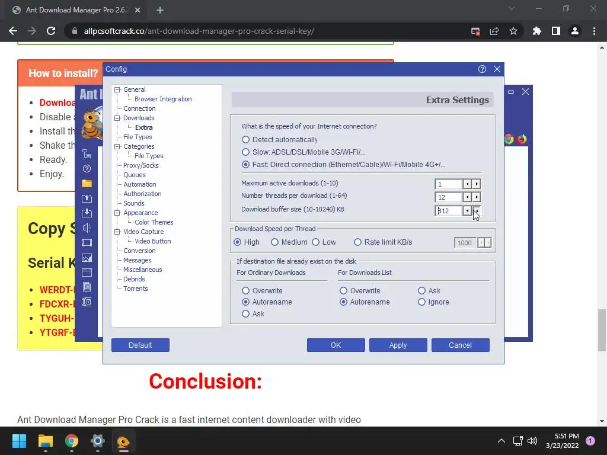This screenshot has height=455, width=607.
Task: Click the bottom archive icon in Ant sidebar
Action: tap(87, 302)
